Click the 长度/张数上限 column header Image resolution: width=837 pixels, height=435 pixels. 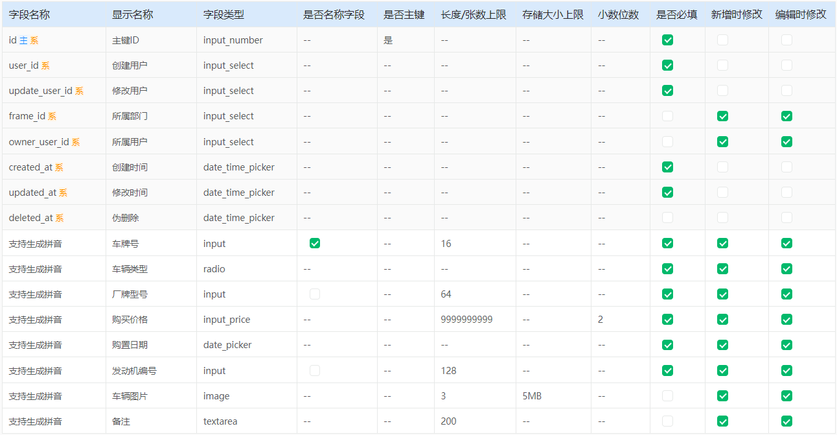click(474, 14)
